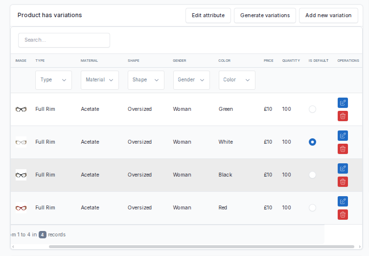Open the Shape filter dropdown
Viewport: 369px width, 256px height.
click(x=146, y=80)
